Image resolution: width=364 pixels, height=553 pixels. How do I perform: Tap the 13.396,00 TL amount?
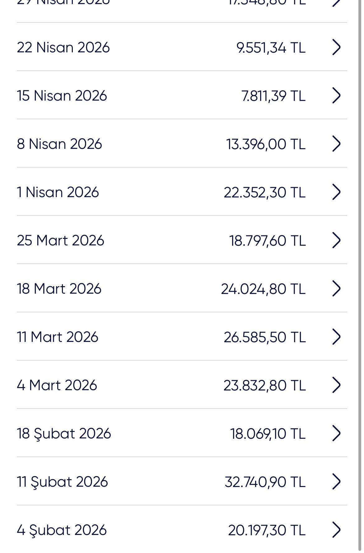[266, 144]
